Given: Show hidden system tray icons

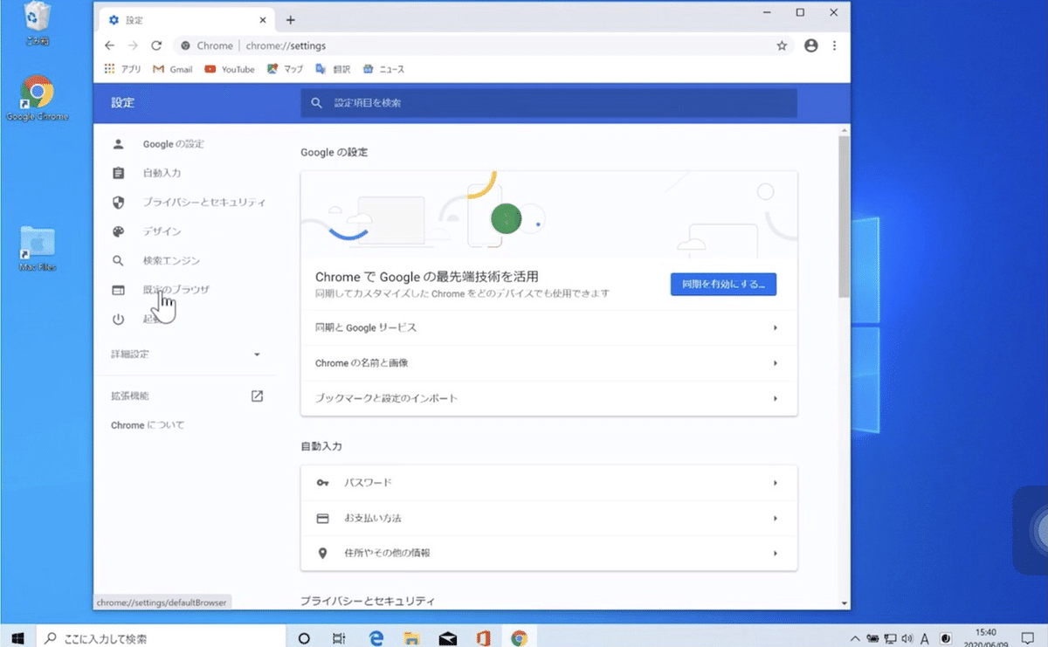Looking at the screenshot, I should click(x=856, y=638).
